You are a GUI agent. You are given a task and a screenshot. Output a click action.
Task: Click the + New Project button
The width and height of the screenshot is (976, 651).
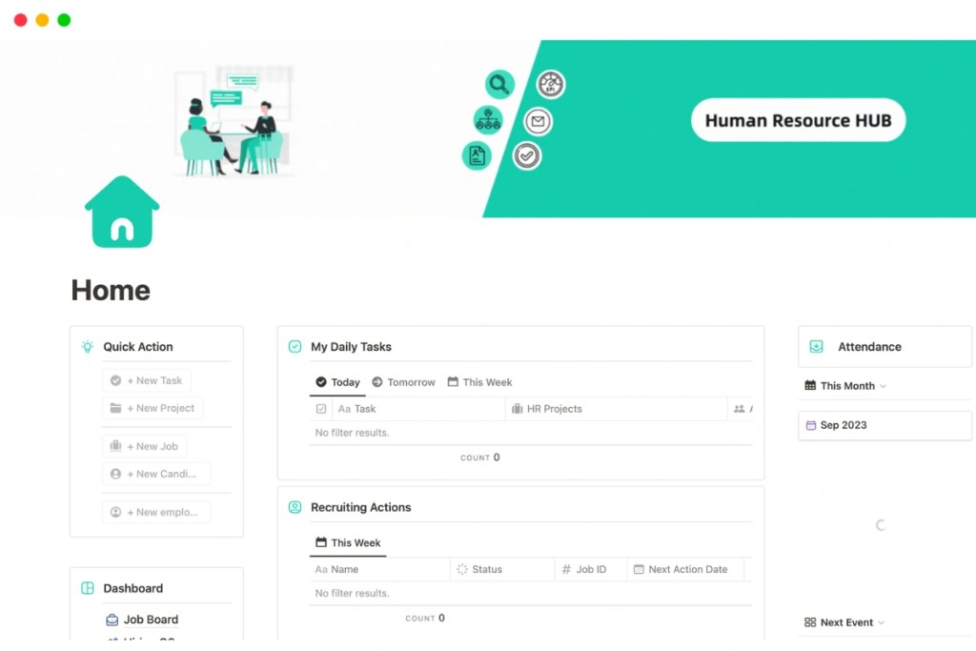coord(152,408)
